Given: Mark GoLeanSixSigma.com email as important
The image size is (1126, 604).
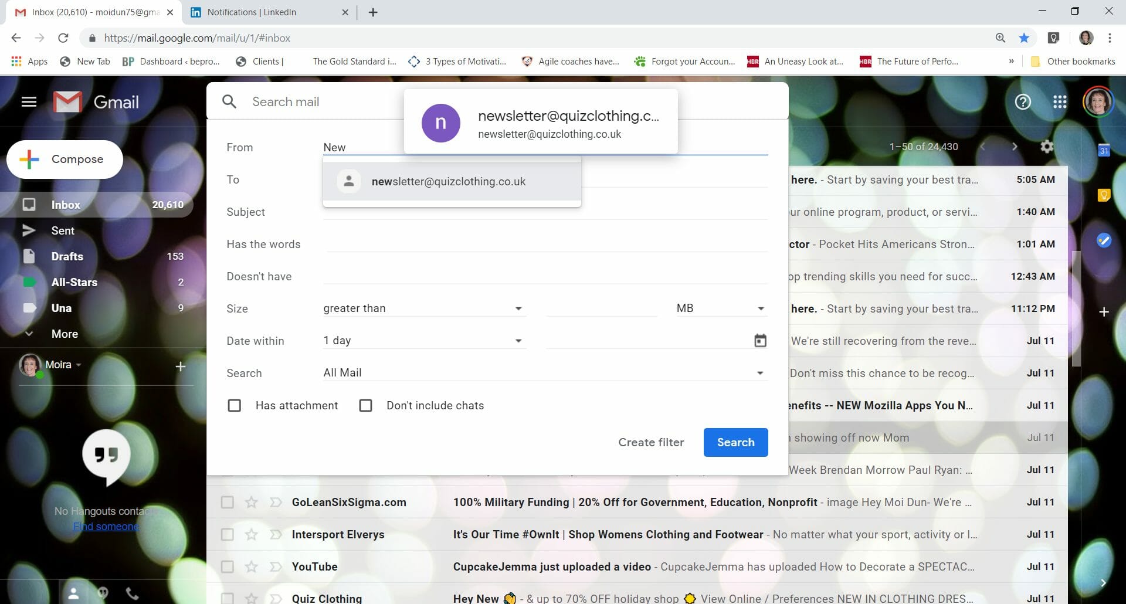Looking at the screenshot, I should tap(276, 503).
